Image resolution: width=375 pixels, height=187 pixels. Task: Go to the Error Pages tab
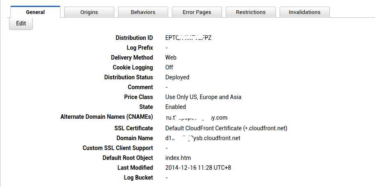click(197, 12)
